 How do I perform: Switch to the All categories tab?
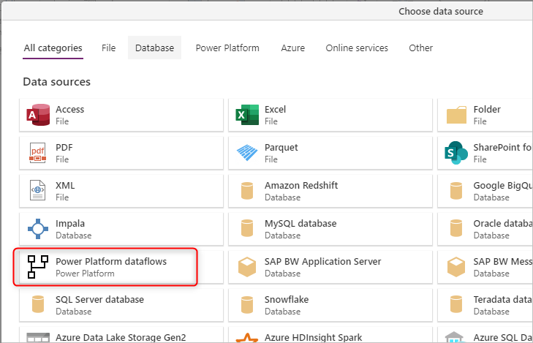pyautogui.click(x=53, y=48)
